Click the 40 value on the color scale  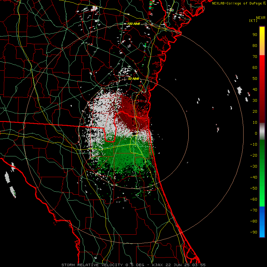(x=255, y=89)
